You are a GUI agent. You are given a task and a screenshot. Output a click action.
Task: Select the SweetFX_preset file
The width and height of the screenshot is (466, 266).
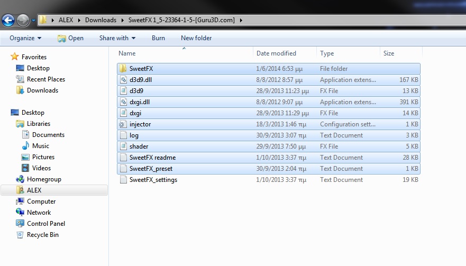(x=268, y=169)
